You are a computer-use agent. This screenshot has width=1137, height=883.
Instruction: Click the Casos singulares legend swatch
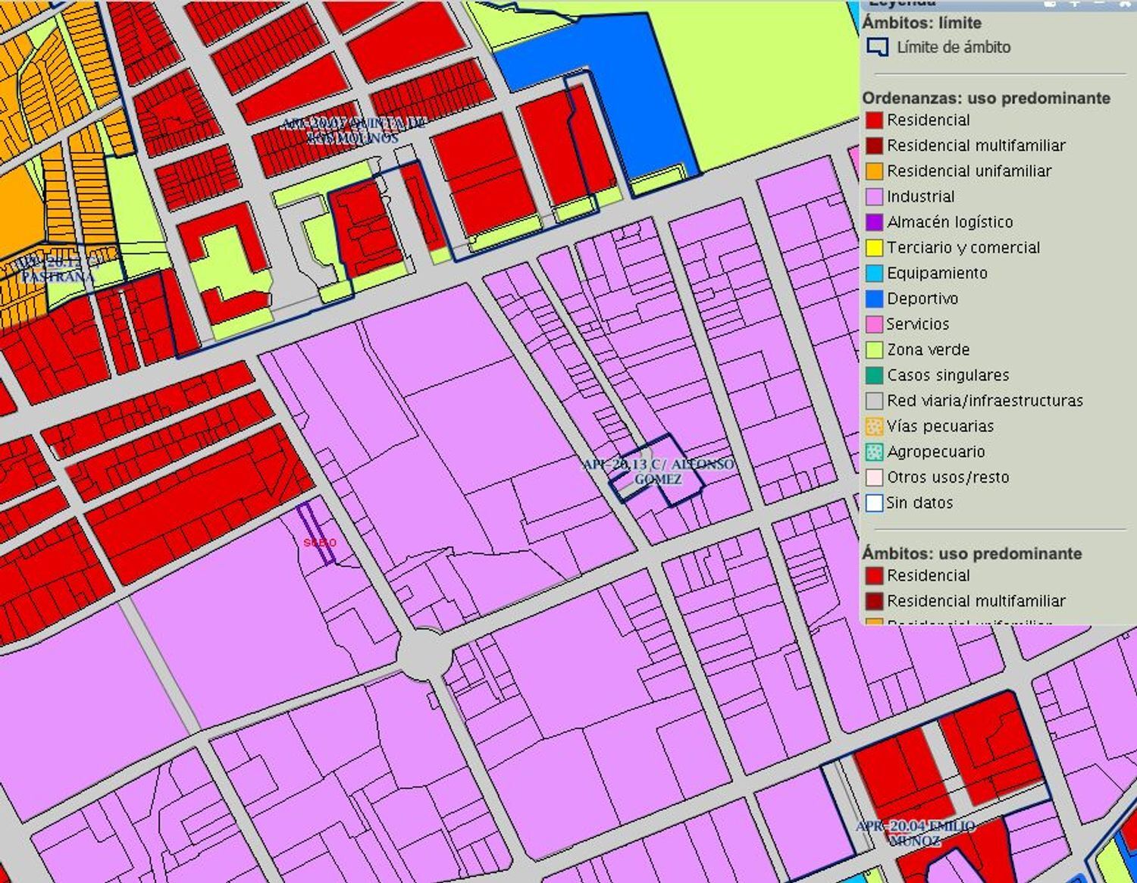click(874, 376)
